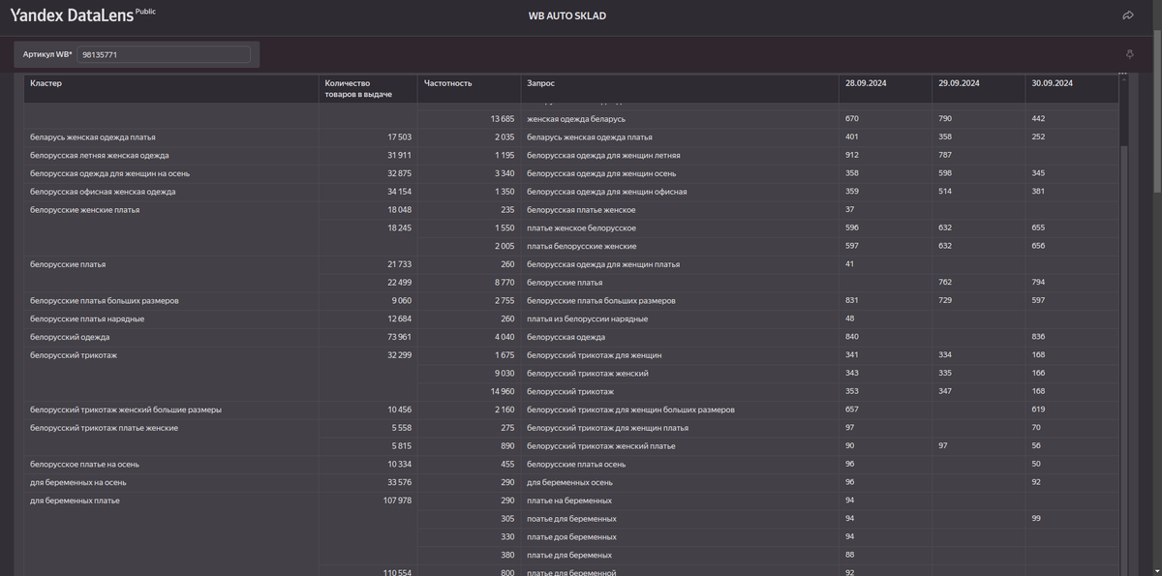1162x576 pixels.
Task: Click position value 514
Action: tap(945, 192)
